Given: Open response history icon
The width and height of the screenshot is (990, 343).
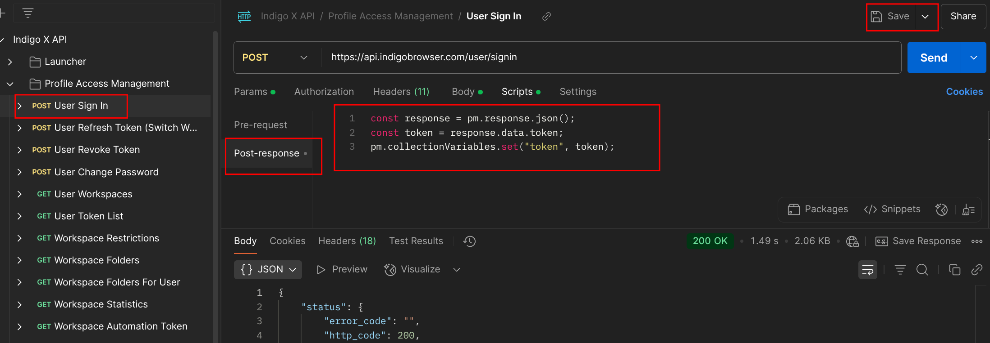Looking at the screenshot, I should pos(469,241).
